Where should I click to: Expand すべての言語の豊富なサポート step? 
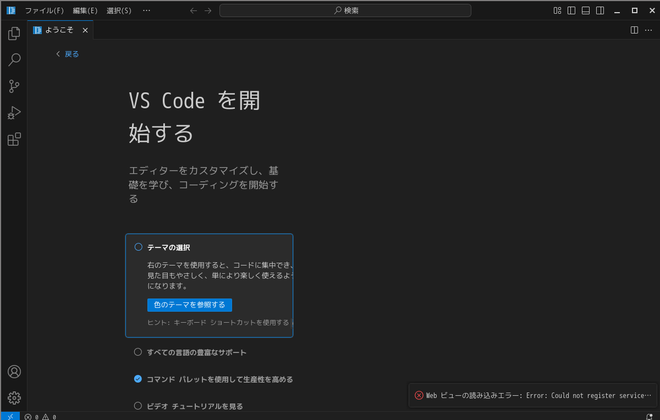tap(197, 352)
